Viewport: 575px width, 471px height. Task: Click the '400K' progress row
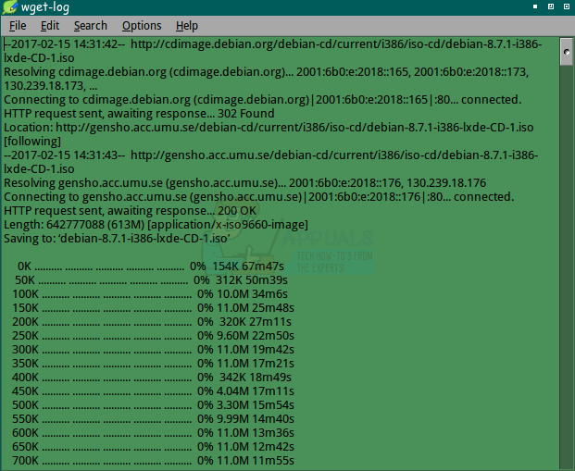coord(152,378)
